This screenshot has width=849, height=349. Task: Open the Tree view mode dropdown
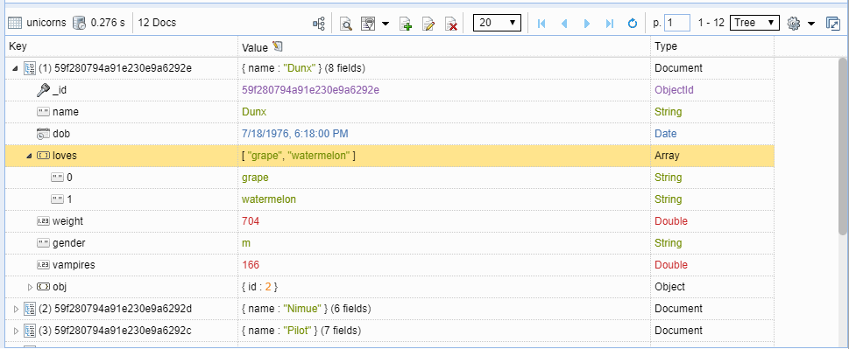pos(754,23)
